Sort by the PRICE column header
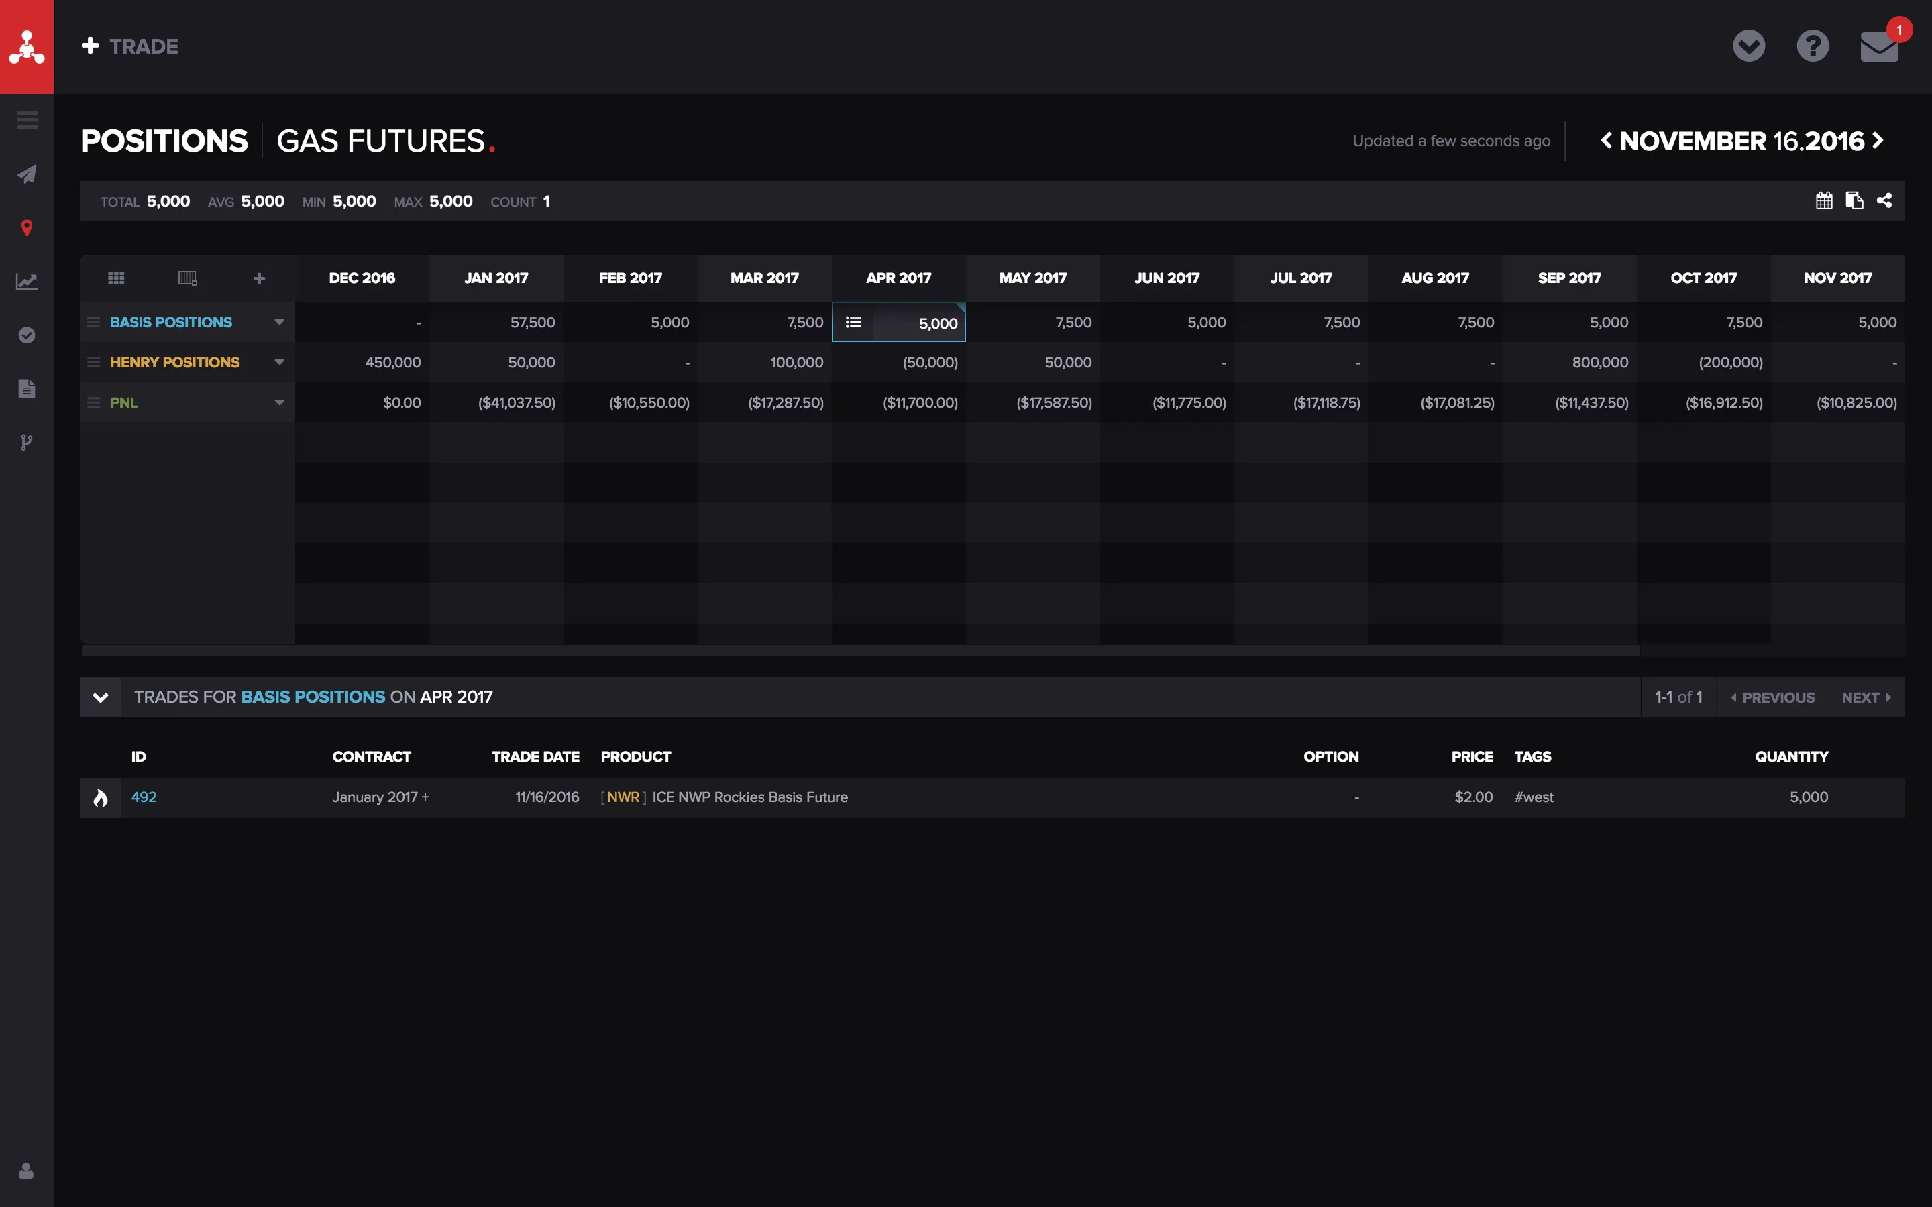The width and height of the screenshot is (1932, 1207). click(1471, 756)
